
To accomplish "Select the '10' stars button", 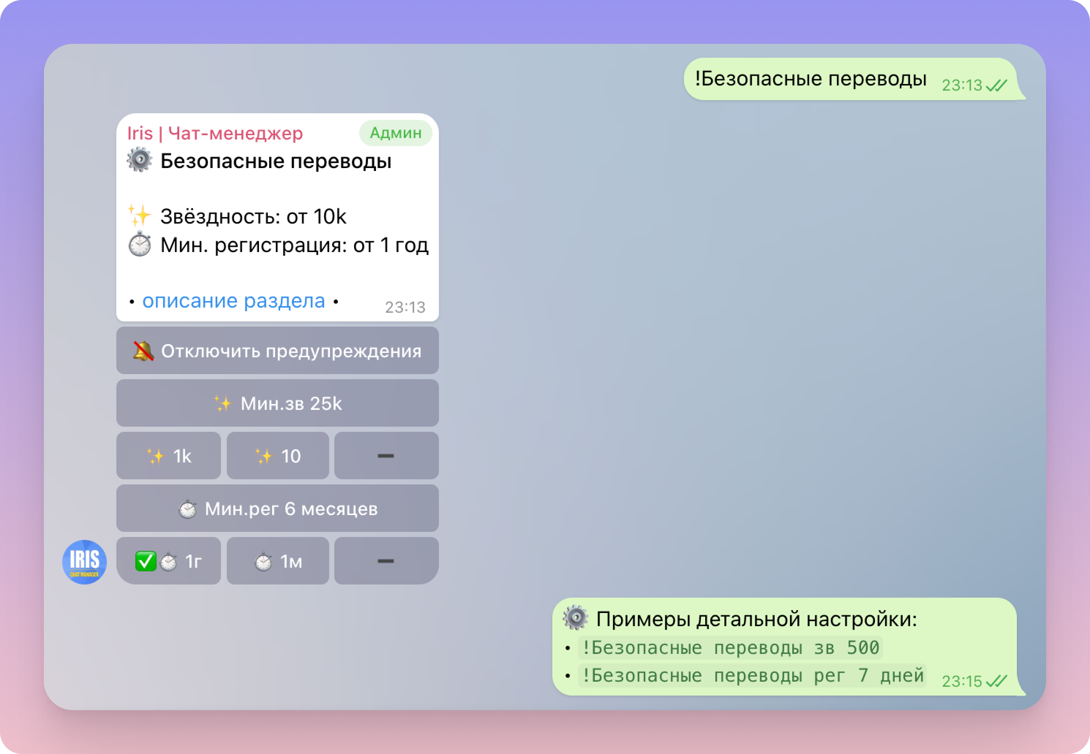I will coord(278,456).
